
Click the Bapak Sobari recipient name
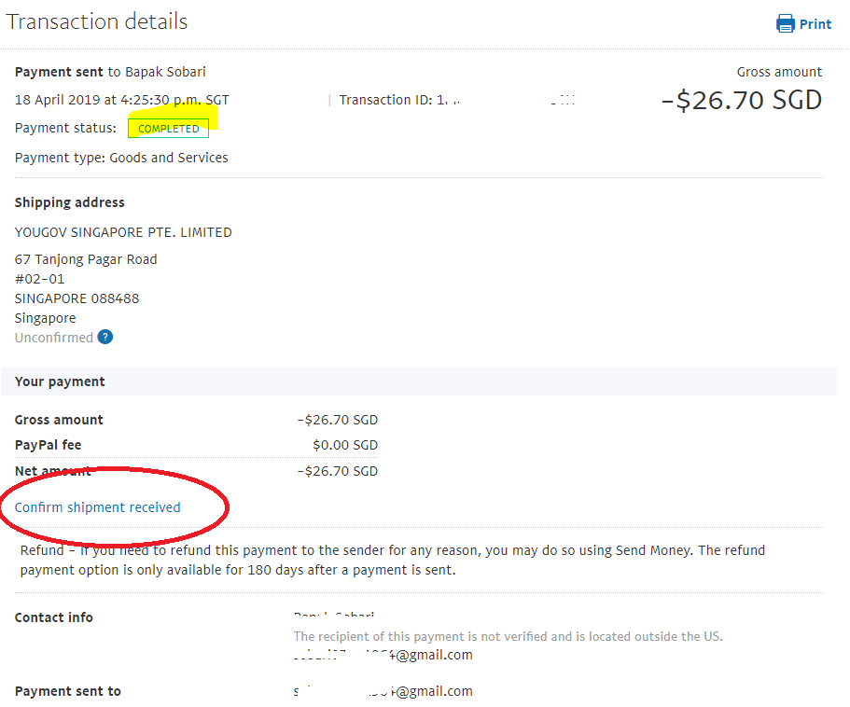click(x=165, y=72)
